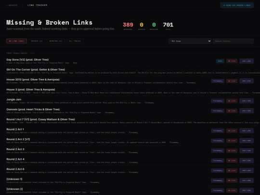Select the Round 2 Act 2 [V1] title
The image size is (260, 195).
[18, 139]
